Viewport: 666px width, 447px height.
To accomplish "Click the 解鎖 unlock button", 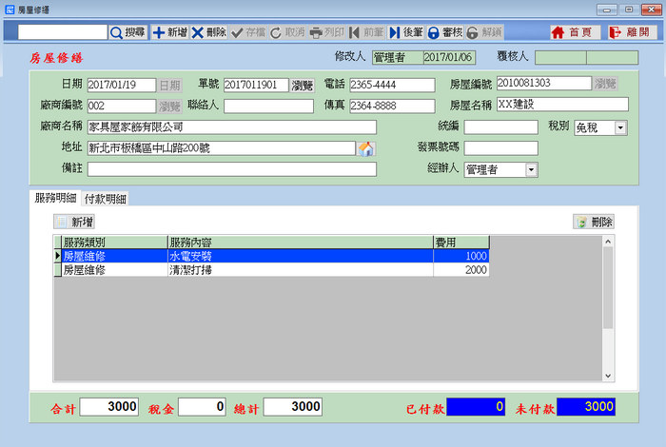I will pos(484,32).
